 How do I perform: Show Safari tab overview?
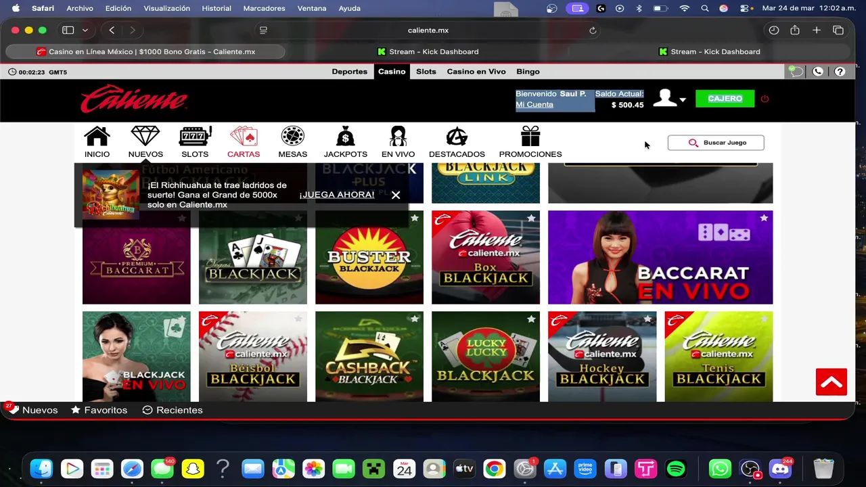[x=838, y=30]
